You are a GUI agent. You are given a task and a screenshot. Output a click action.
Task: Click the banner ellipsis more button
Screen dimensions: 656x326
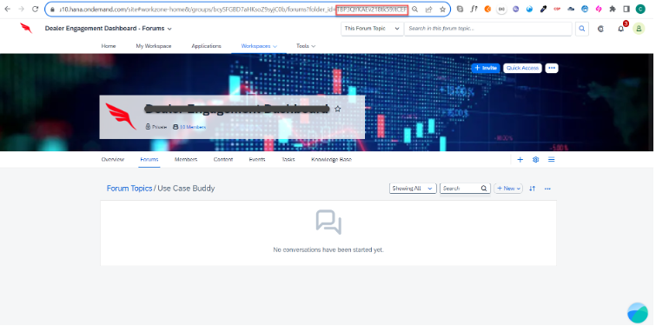point(552,68)
